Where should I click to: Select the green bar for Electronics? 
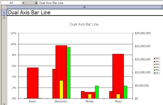point(69,73)
